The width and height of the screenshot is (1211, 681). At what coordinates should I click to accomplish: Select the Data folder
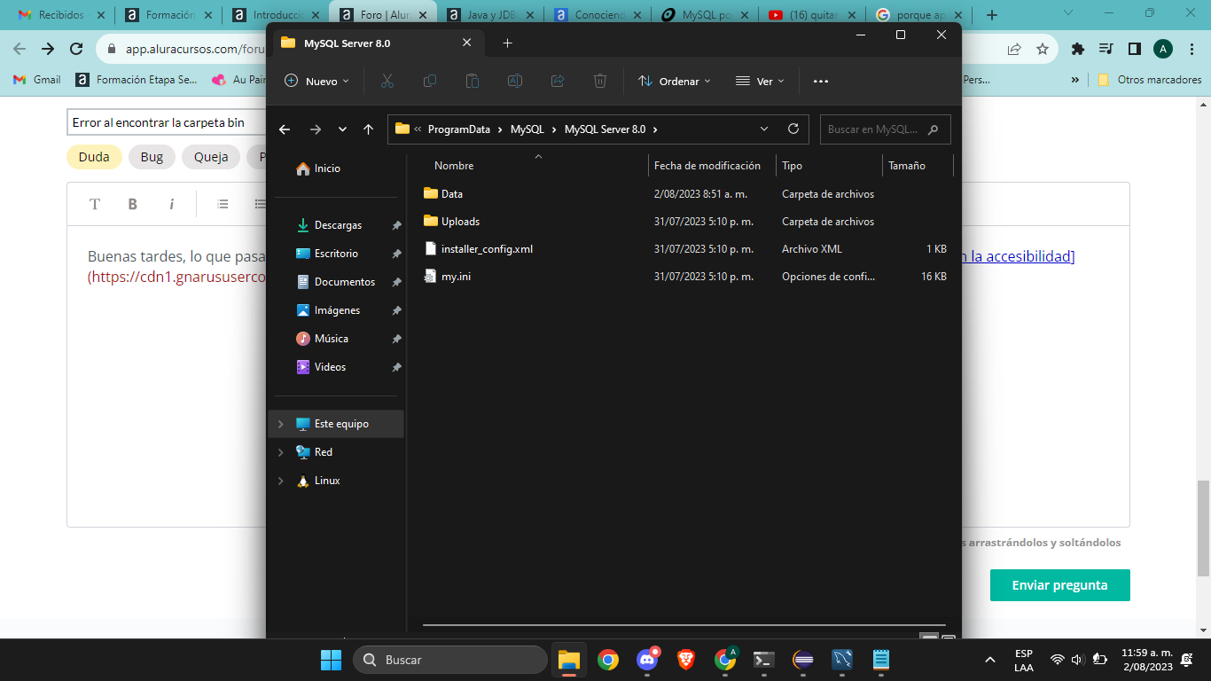tap(452, 193)
